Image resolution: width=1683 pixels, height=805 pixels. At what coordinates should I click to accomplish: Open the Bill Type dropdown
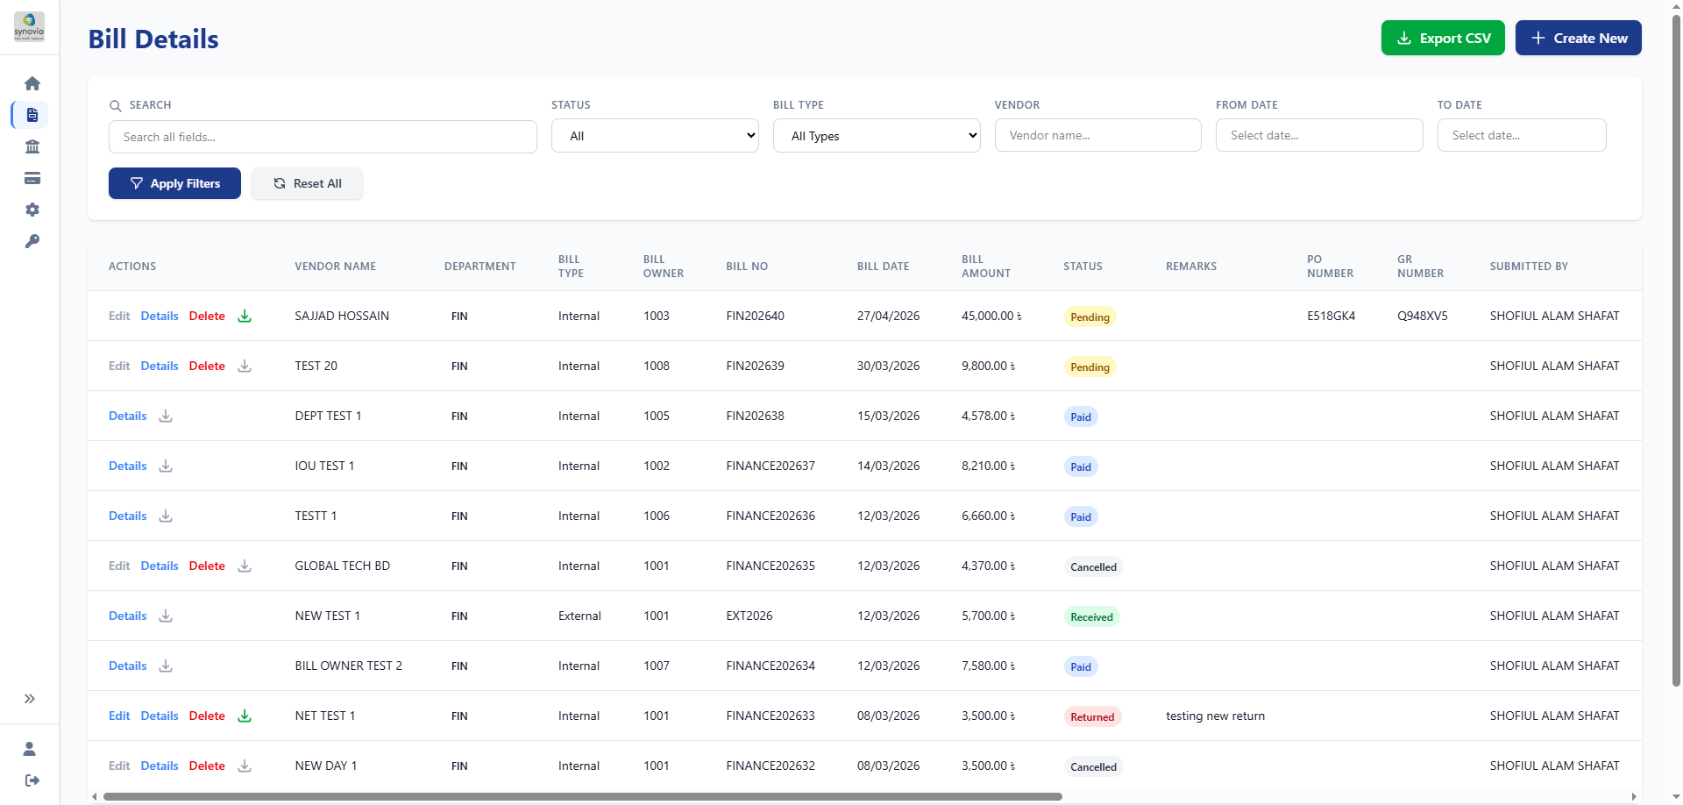coord(877,136)
